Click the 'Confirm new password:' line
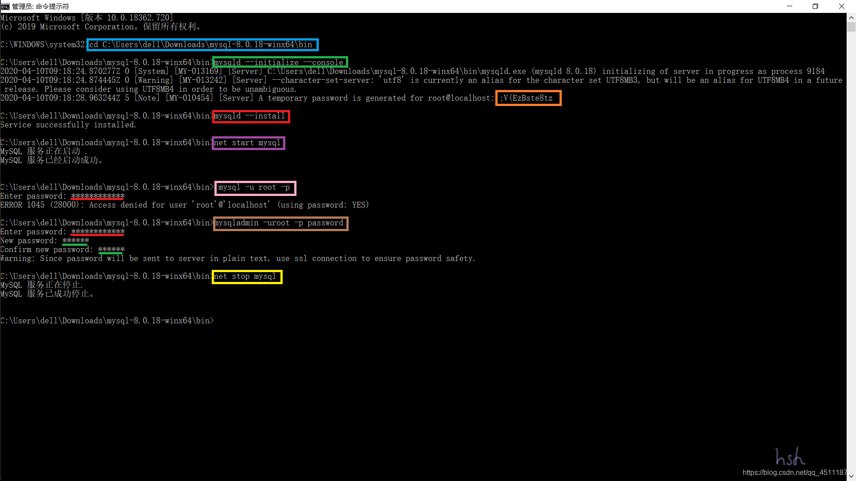Screen dimensions: 856x481 (62, 249)
